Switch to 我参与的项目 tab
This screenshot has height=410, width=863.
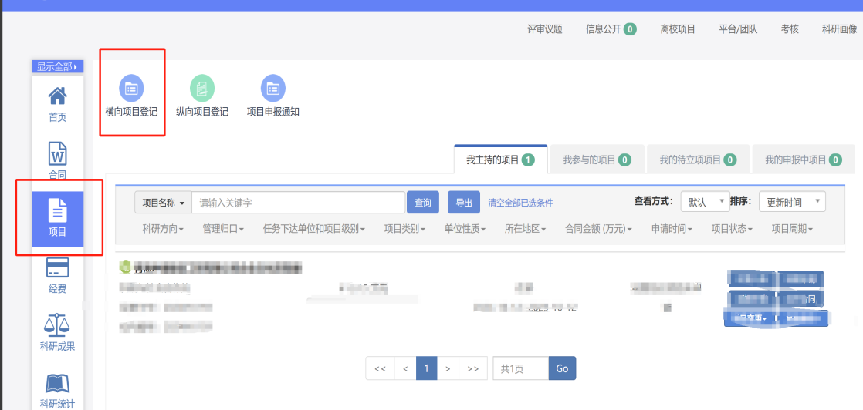tap(597, 160)
